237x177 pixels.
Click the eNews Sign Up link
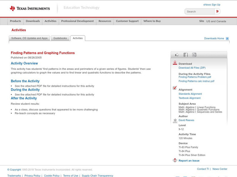pos(212,5)
